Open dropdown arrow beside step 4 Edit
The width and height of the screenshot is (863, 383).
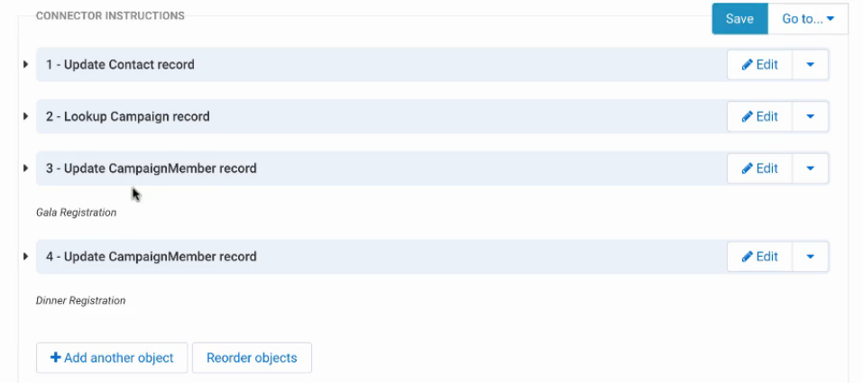click(810, 257)
